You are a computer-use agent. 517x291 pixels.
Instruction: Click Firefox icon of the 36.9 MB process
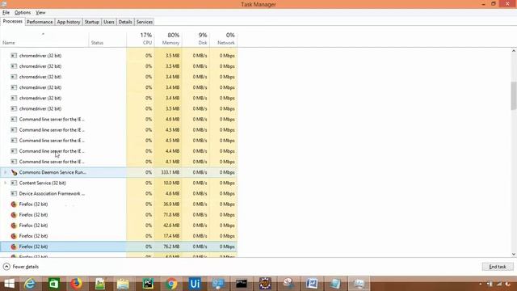pyautogui.click(x=14, y=205)
